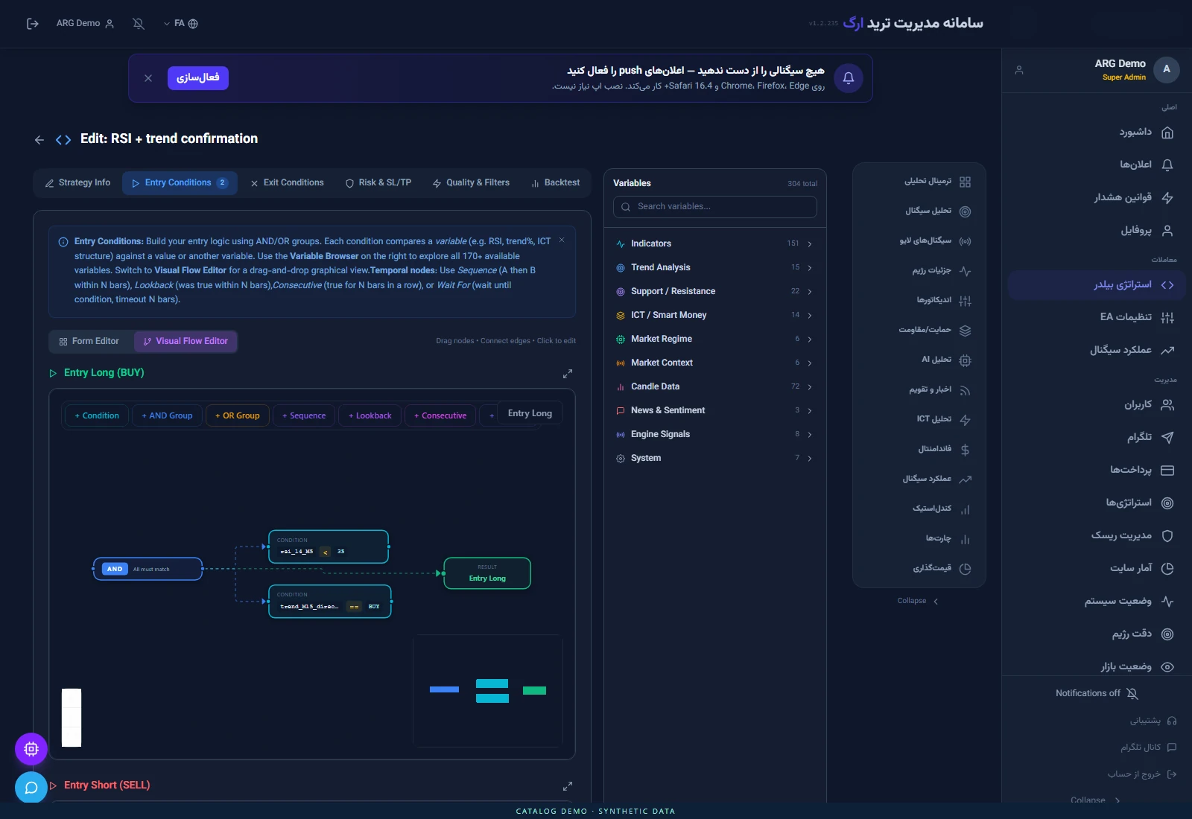Open ARG Demo user menu in top bar
Screen dimensions: 1192x819
pyautogui.click(x=85, y=24)
